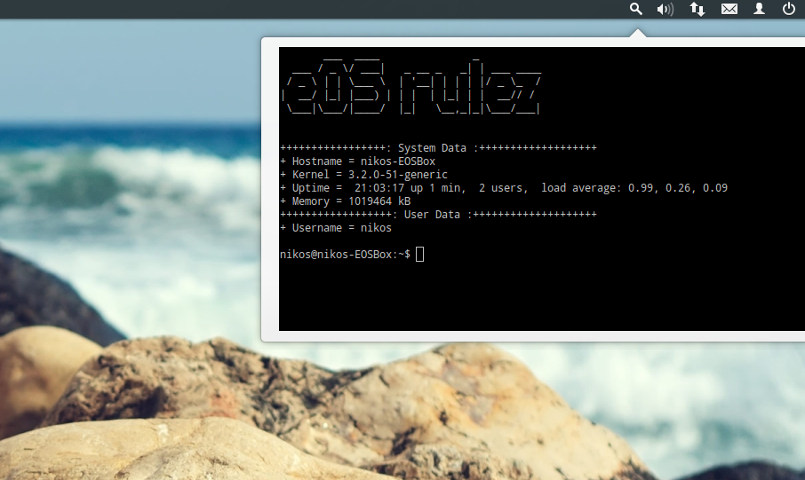The height and width of the screenshot is (480, 805).
Task: Open the mail envelope indicator
Action: tap(729, 9)
